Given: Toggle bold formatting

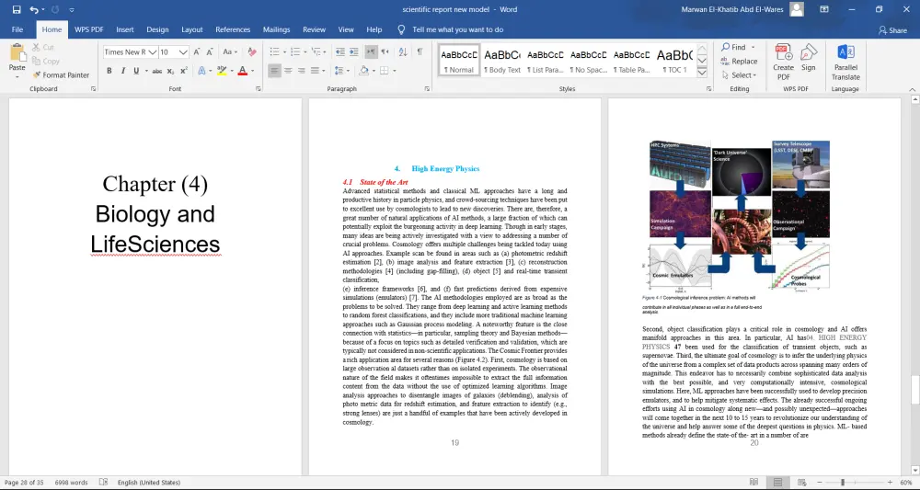Looking at the screenshot, I should (109, 71).
